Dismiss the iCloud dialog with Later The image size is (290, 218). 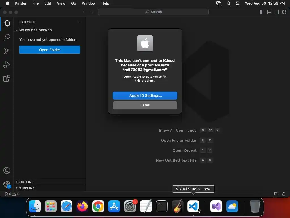tap(145, 105)
